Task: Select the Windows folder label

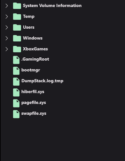Action: 33,38
